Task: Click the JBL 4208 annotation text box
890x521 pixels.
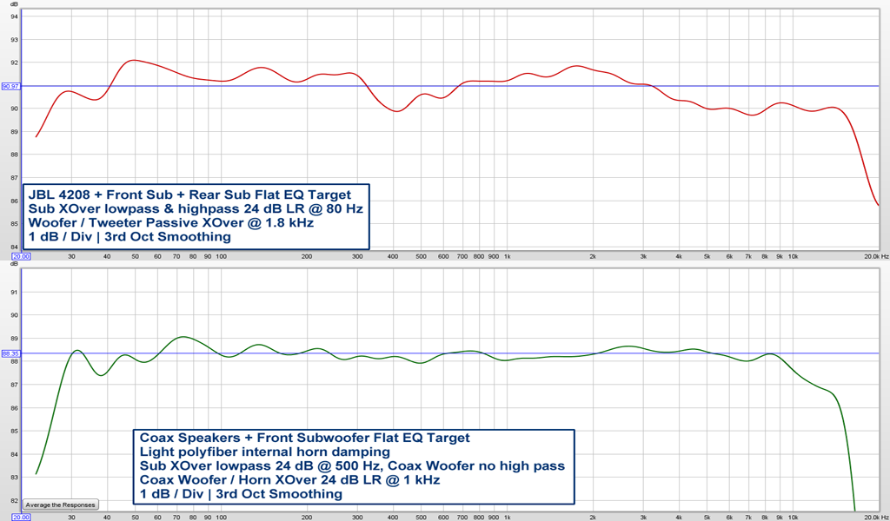Action: coord(196,215)
